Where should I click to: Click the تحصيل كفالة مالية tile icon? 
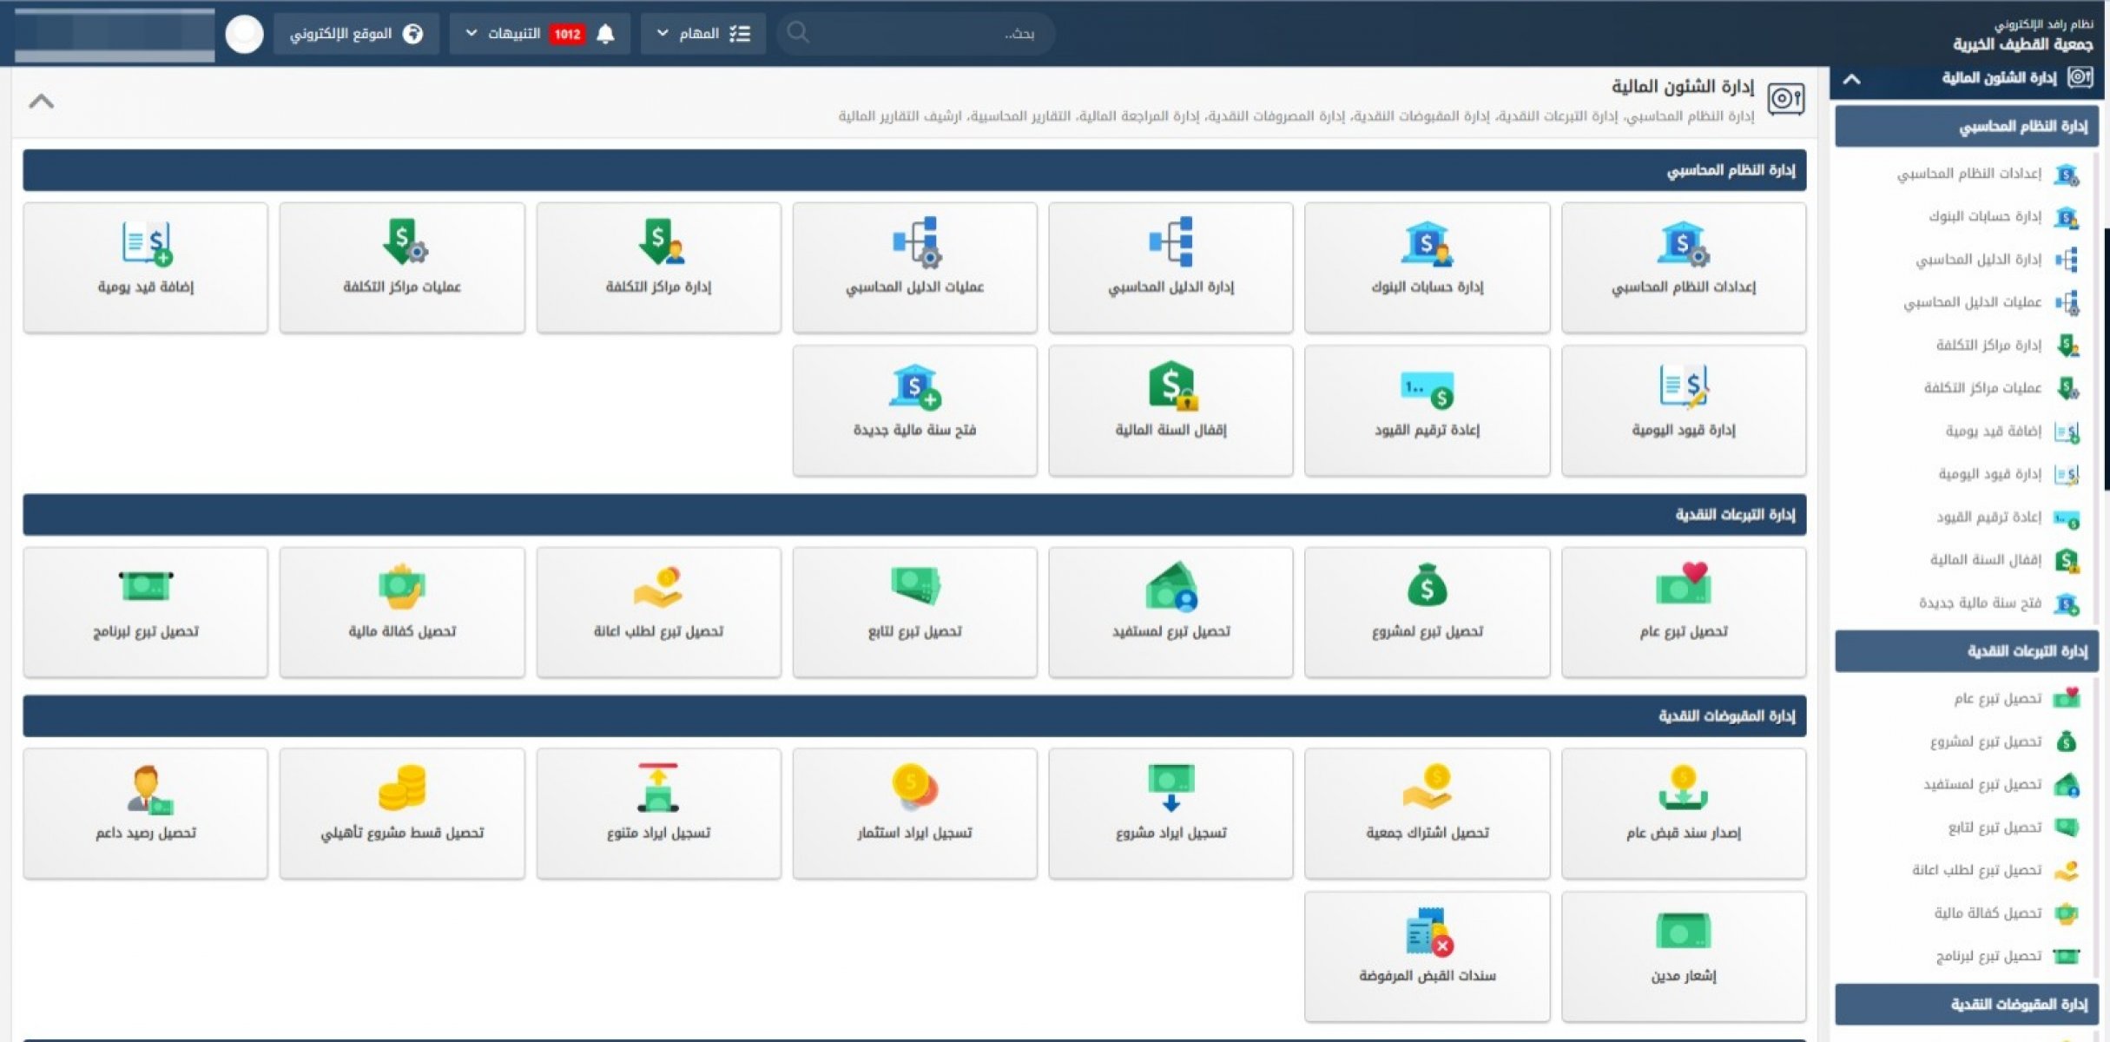point(402,587)
